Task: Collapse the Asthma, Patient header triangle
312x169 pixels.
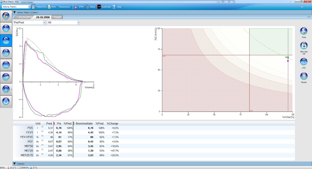Action: pyautogui.click(x=15, y=12)
